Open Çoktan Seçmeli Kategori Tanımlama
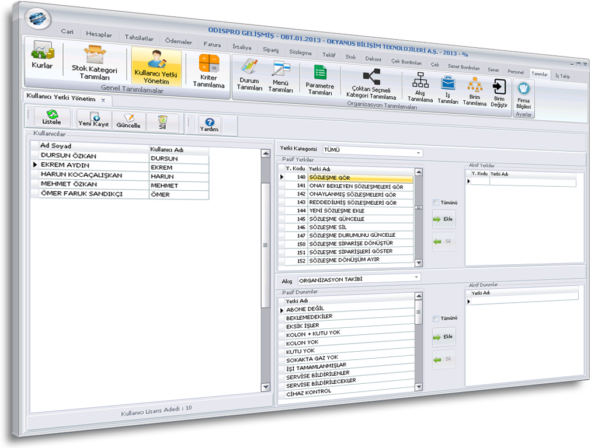The width and height of the screenshot is (598, 448). [x=371, y=84]
